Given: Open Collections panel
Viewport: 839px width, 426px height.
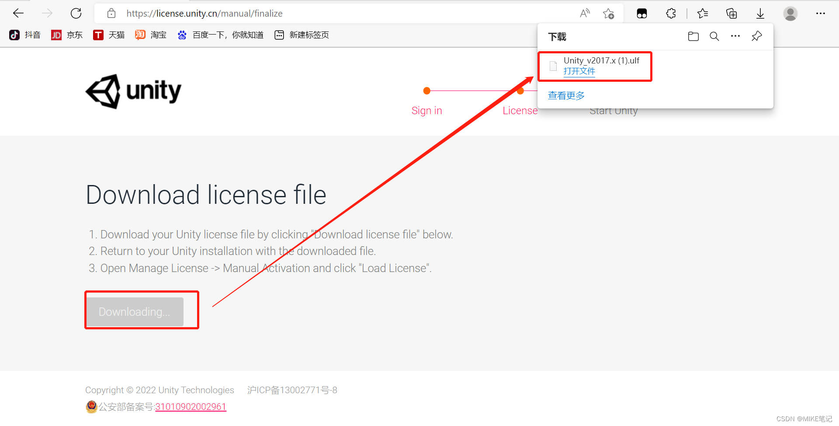Looking at the screenshot, I should 732,14.
